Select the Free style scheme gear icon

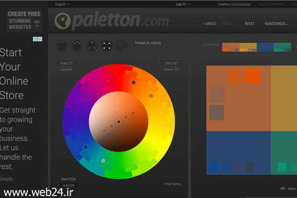(x=121, y=46)
